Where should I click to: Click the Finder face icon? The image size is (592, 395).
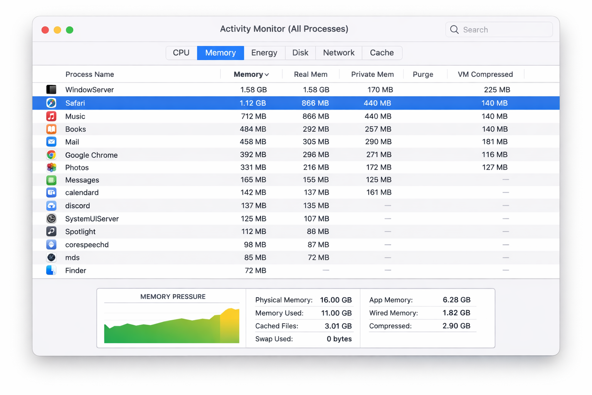pyautogui.click(x=51, y=270)
